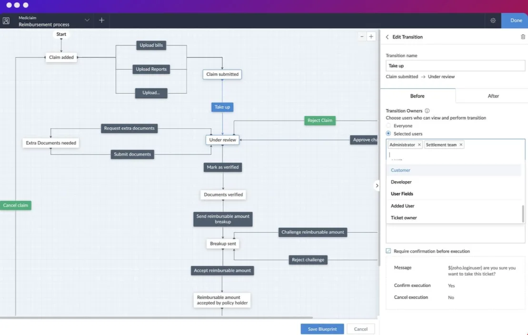Choose the Selected users radio option
This screenshot has height=335, width=528.
click(x=388, y=133)
